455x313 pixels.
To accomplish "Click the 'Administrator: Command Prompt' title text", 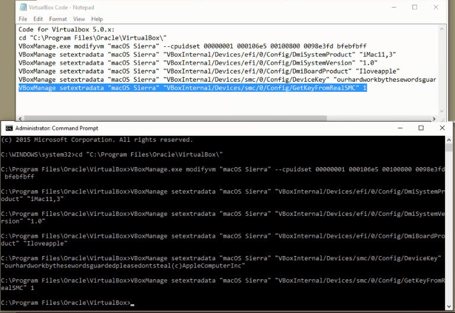I will (x=57, y=128).
